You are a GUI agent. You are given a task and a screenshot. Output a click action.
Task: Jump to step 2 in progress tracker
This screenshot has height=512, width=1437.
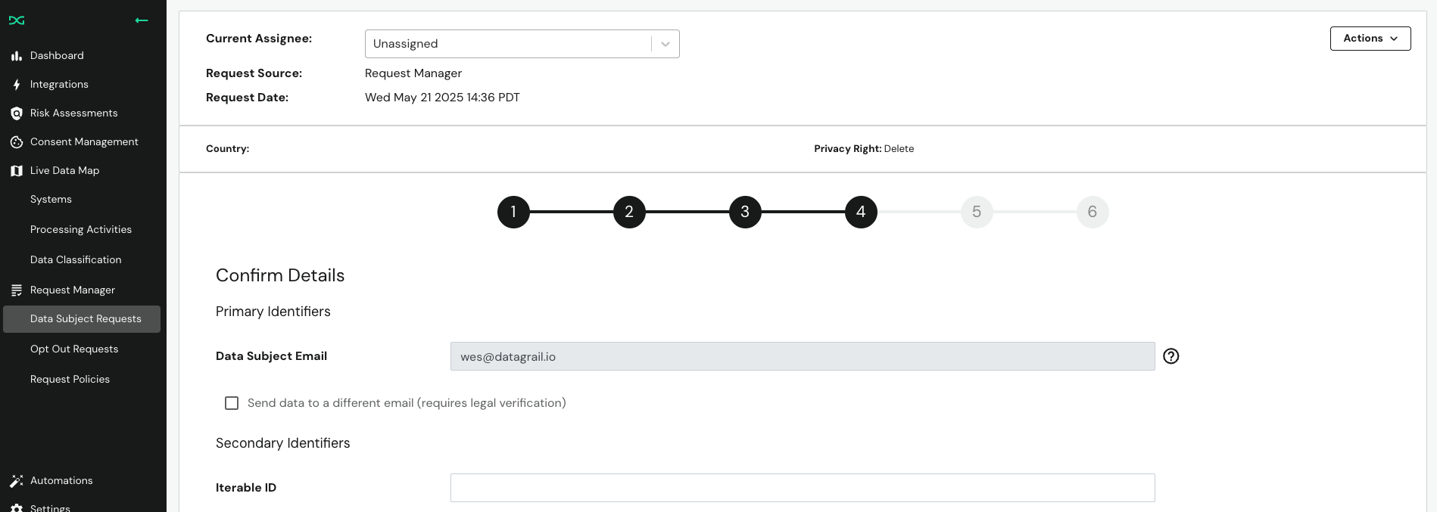(x=629, y=212)
